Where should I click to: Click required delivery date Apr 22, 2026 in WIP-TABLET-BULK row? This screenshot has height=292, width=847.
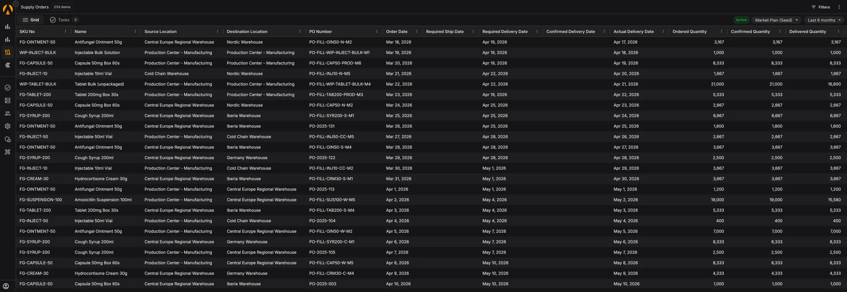tap(495, 84)
